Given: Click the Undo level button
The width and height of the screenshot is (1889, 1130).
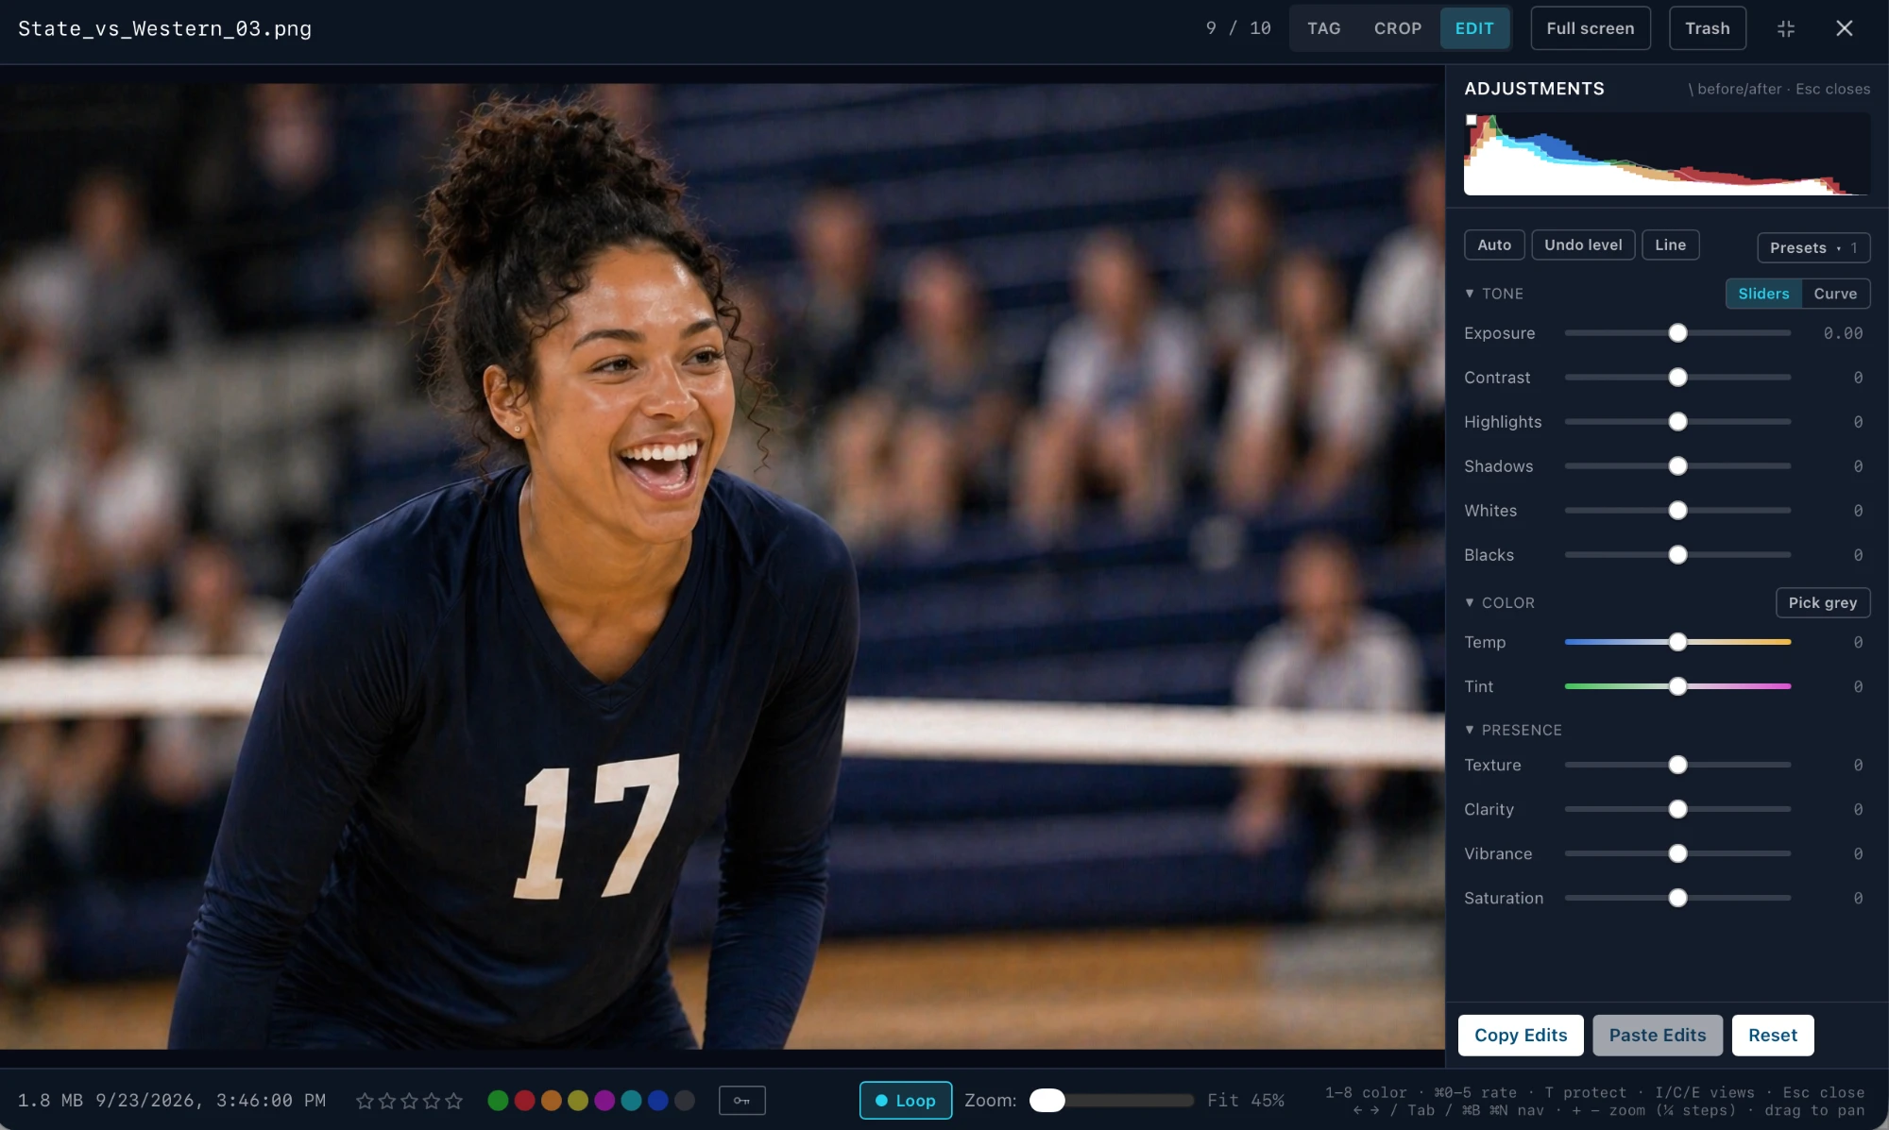Looking at the screenshot, I should click(1583, 245).
